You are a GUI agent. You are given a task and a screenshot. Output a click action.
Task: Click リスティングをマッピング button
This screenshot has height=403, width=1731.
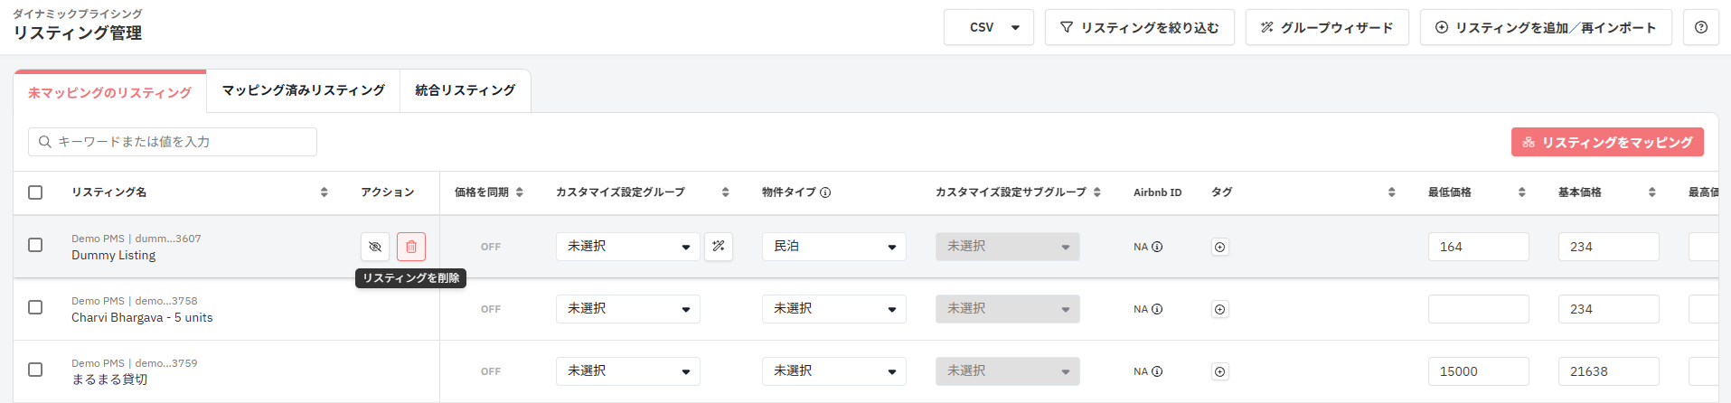point(1607,142)
